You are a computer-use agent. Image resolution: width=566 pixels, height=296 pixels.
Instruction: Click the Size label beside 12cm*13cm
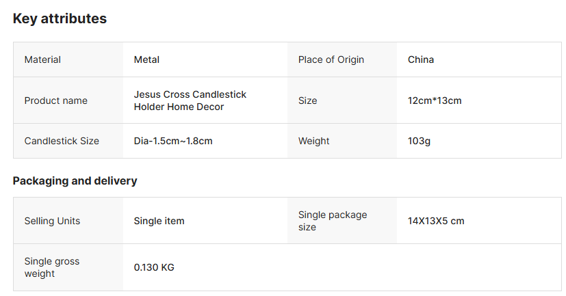[x=308, y=100]
